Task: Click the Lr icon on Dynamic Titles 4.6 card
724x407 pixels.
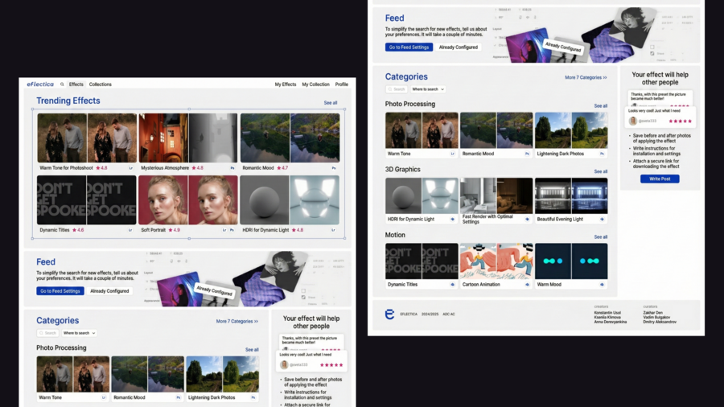Action: coord(130,230)
